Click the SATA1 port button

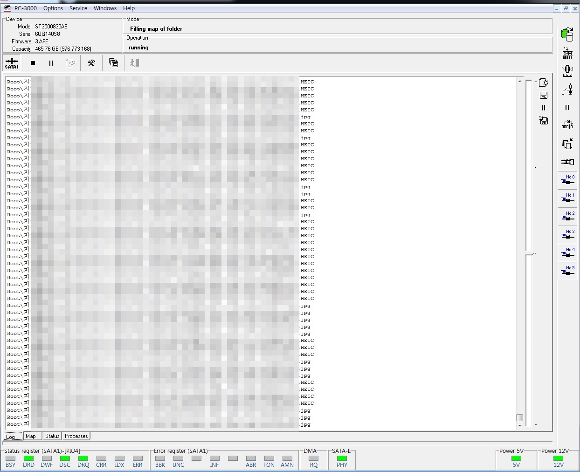point(12,63)
